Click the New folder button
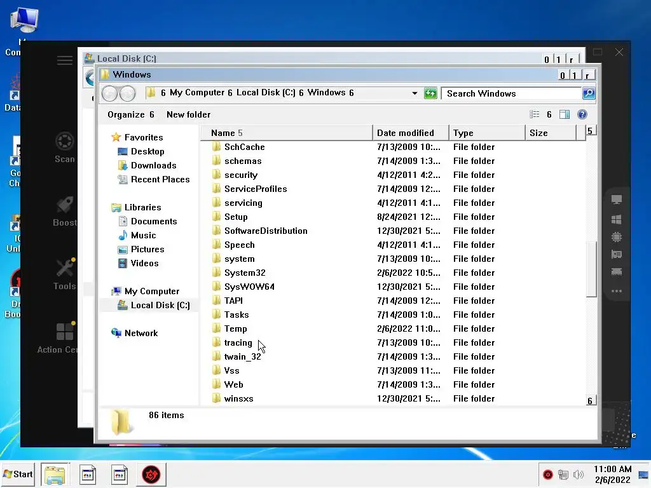651x488 pixels. click(188, 114)
